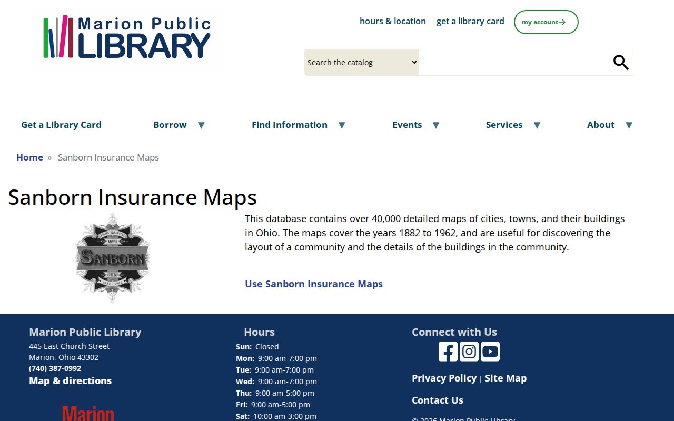Click the 'Fri: 9:00 am-5:00 pm' hours row

pyautogui.click(x=273, y=405)
